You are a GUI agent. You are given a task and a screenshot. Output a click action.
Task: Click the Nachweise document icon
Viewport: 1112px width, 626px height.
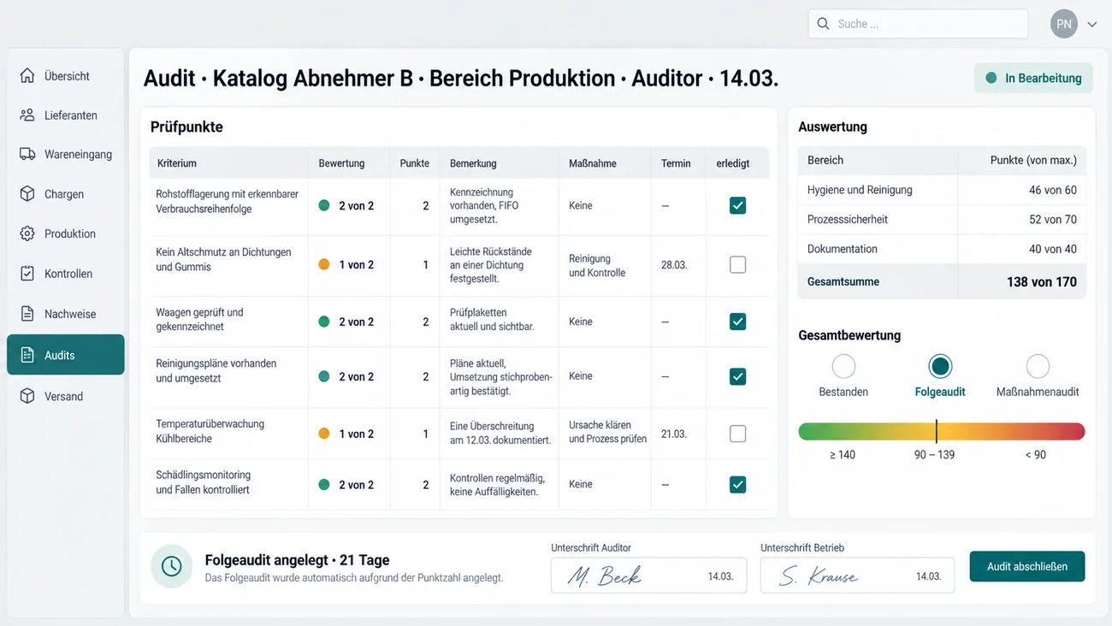click(27, 314)
